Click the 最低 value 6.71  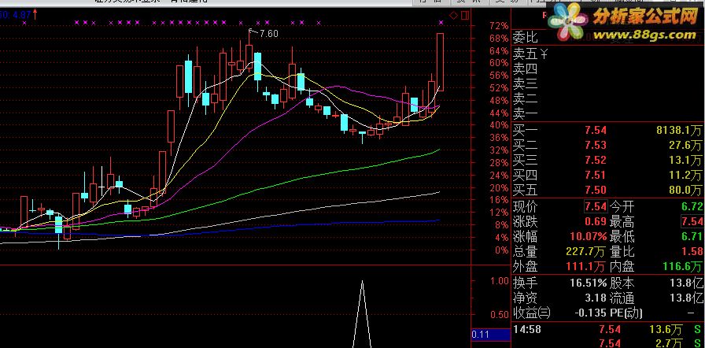pyautogui.click(x=692, y=236)
